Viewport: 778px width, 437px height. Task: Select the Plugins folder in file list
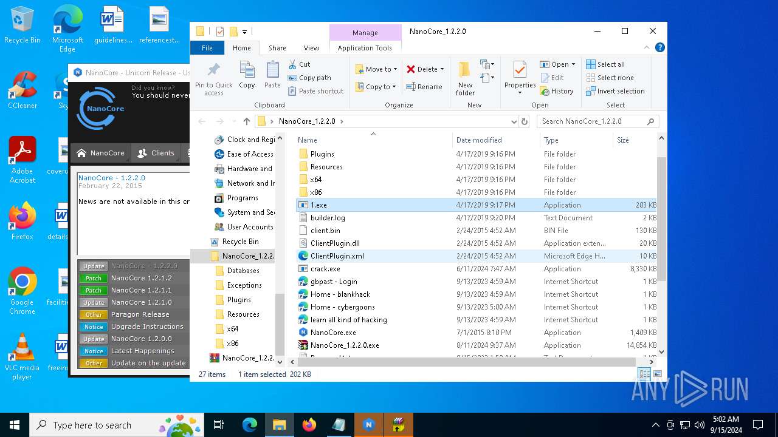[322, 154]
